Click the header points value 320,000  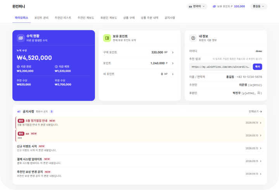pos(239,7)
